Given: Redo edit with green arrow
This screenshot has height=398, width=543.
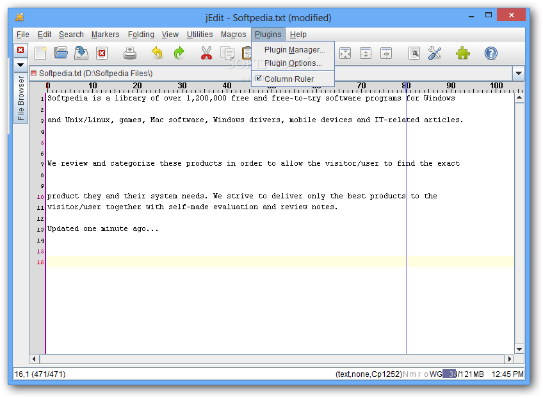Looking at the screenshot, I should tap(179, 53).
